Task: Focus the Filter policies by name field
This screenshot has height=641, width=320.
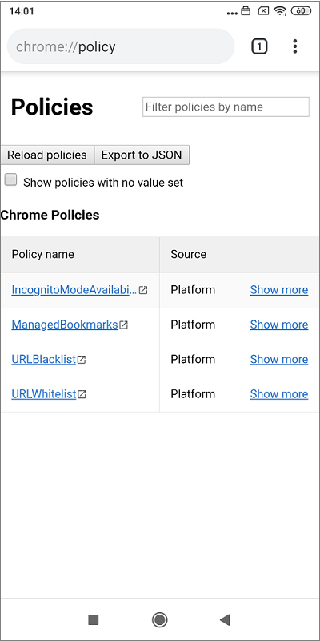Action: point(226,107)
